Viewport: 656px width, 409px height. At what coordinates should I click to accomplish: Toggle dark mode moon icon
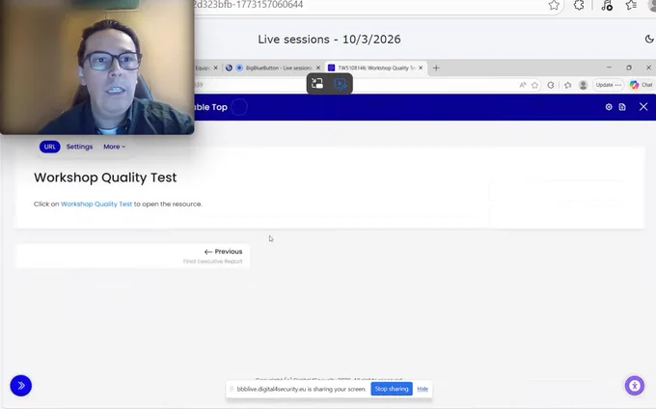point(649,39)
